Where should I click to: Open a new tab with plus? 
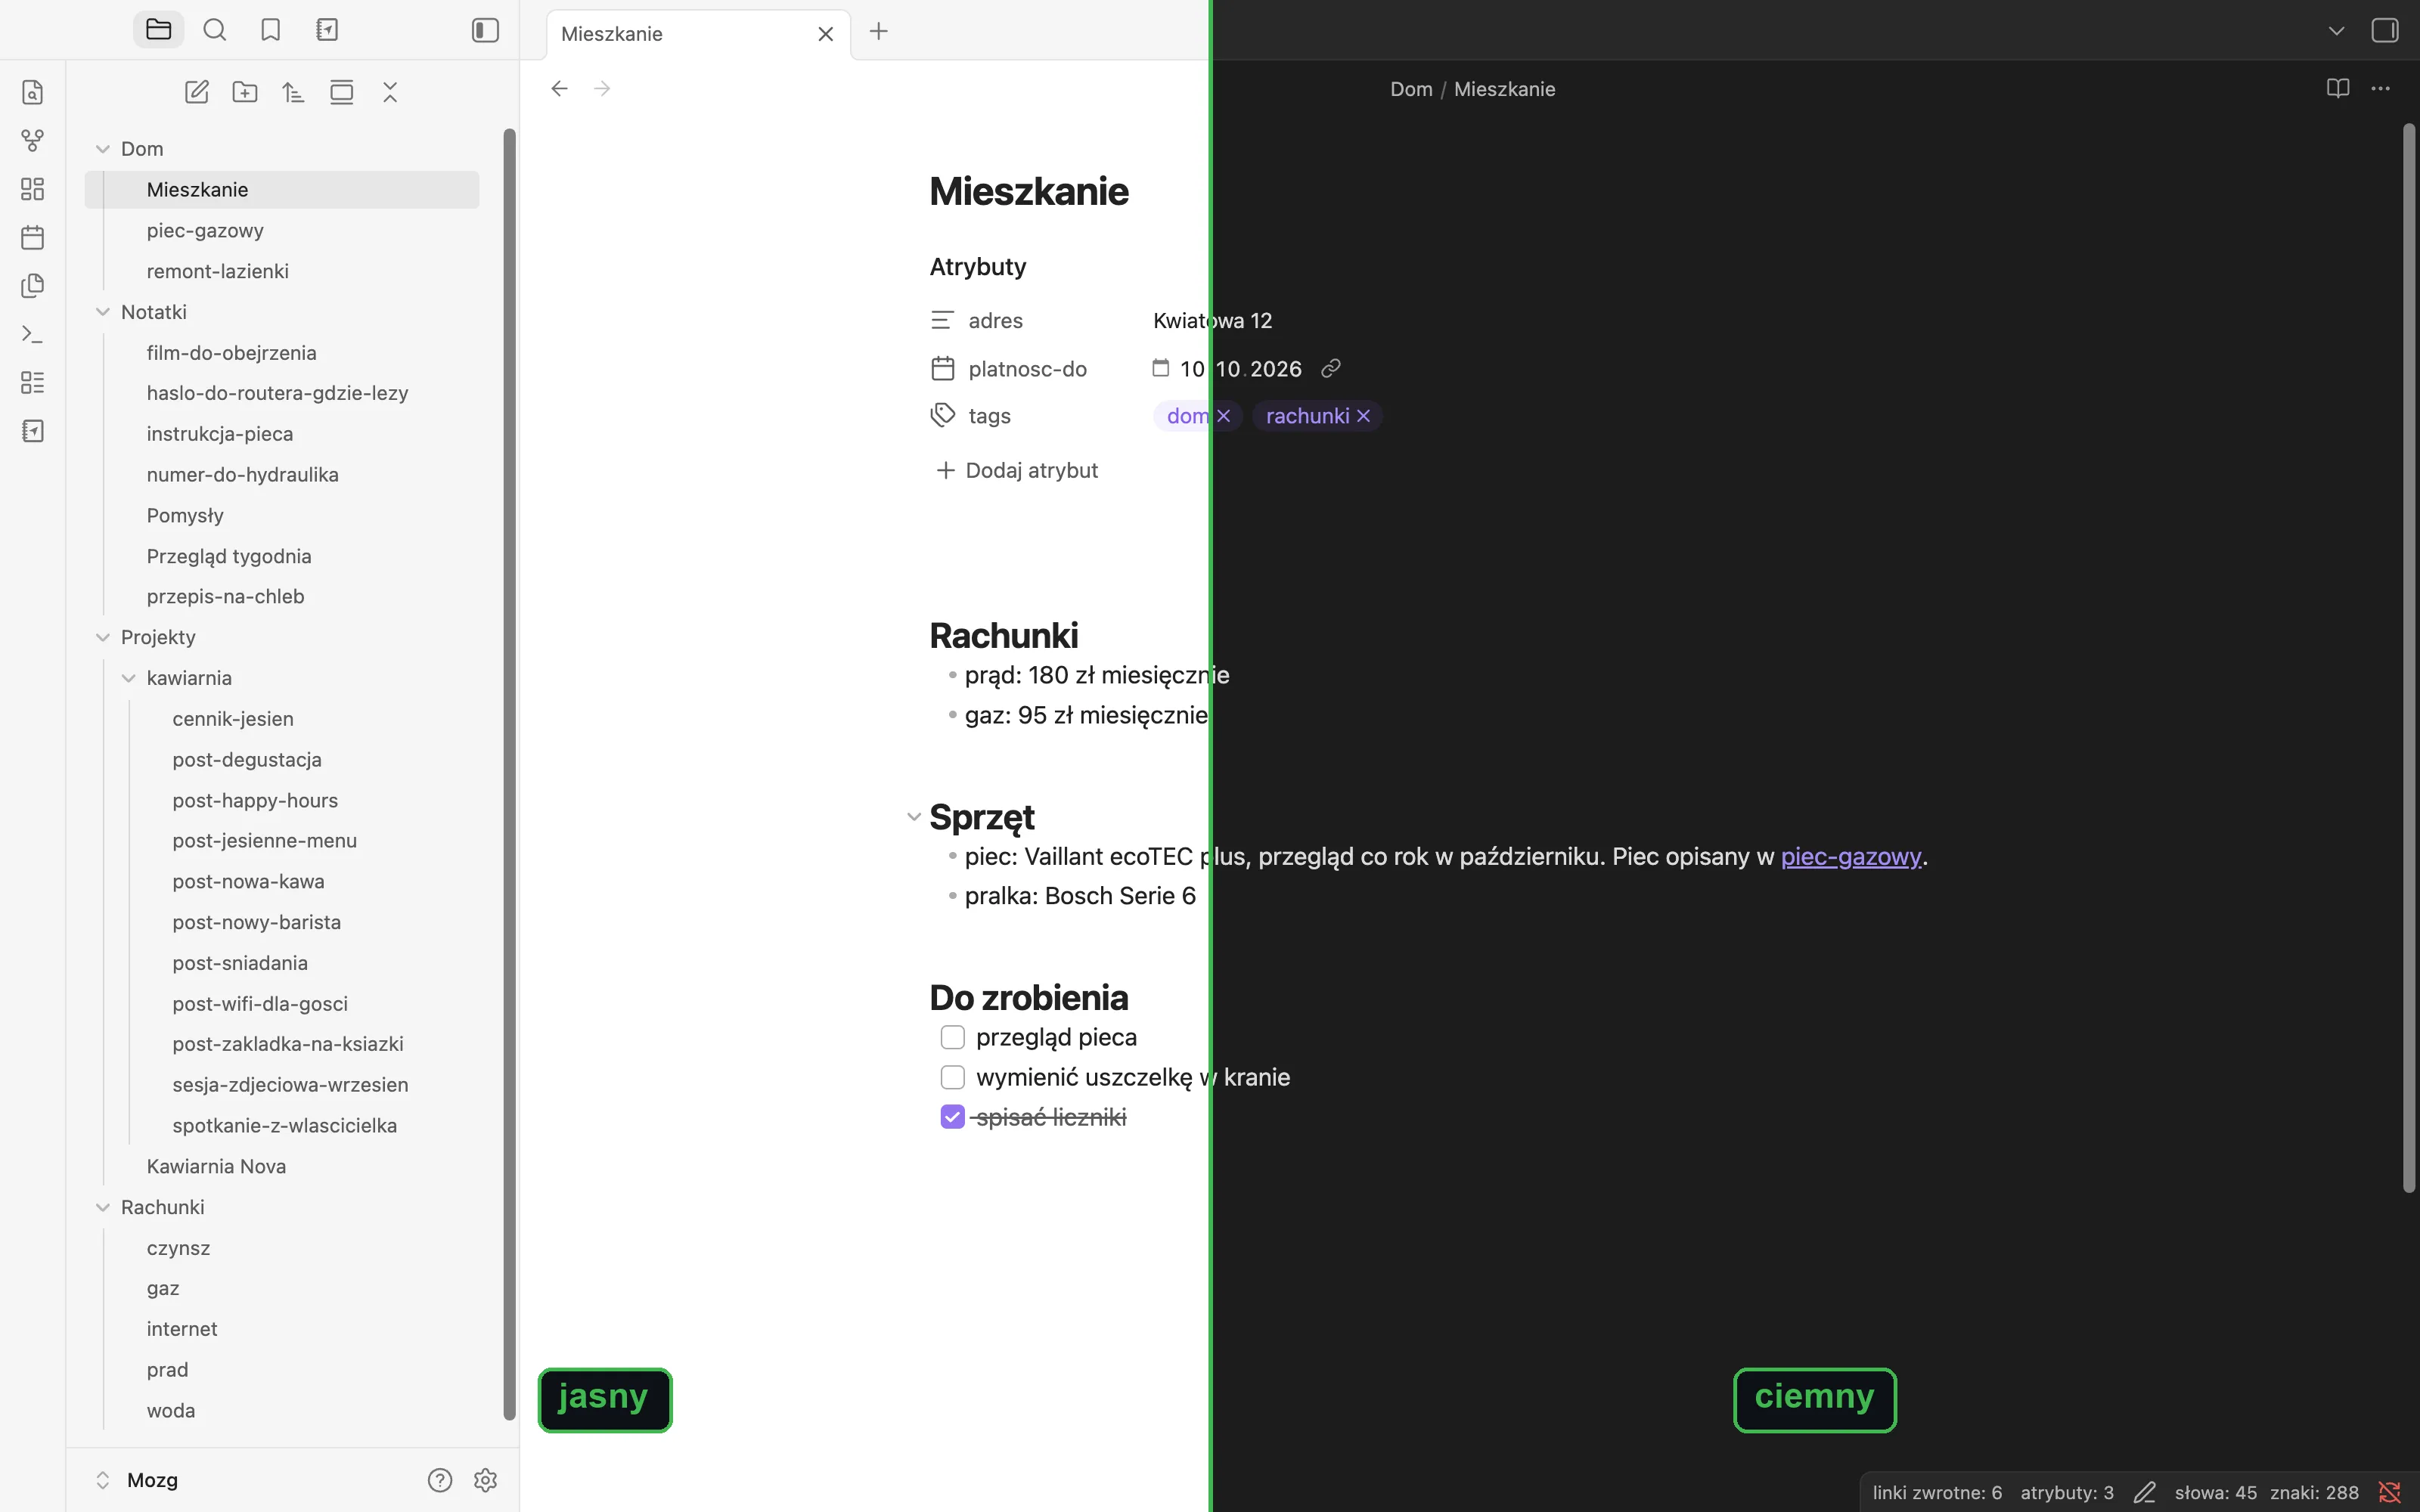click(x=878, y=31)
